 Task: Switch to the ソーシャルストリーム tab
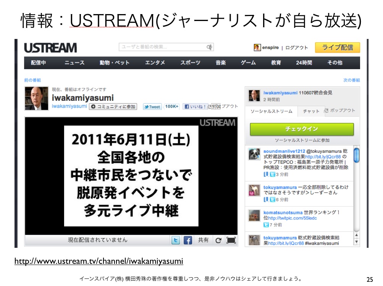pos(271,111)
